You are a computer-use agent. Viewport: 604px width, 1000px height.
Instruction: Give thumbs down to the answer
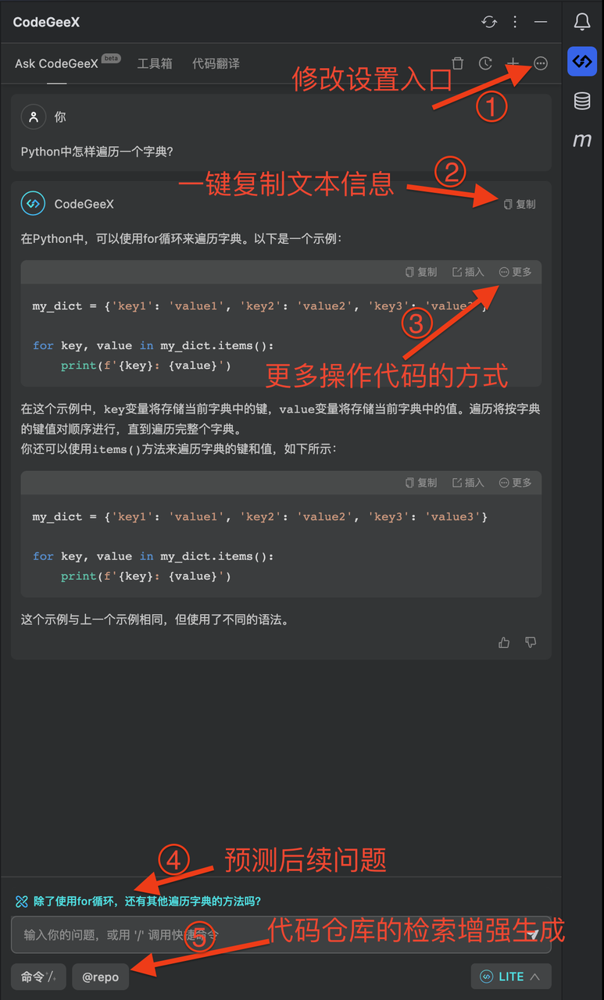pos(531,642)
